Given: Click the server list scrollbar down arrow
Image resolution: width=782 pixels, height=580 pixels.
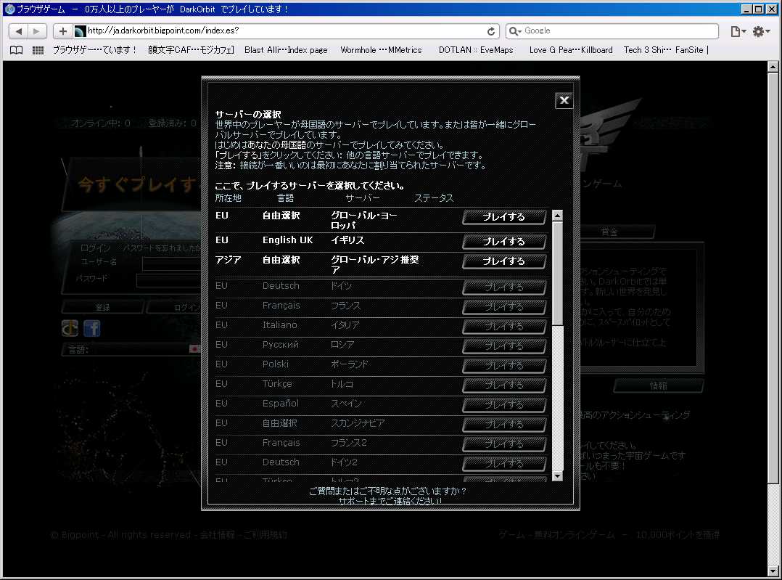Looking at the screenshot, I should tap(558, 475).
